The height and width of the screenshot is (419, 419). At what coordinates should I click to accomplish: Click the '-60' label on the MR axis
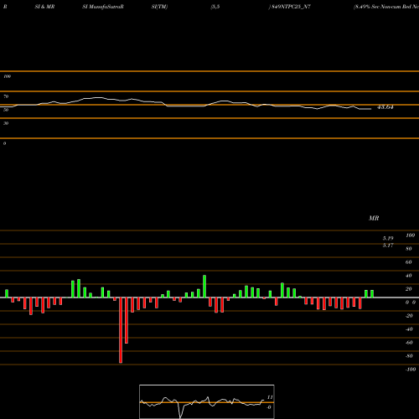coord(409,343)
